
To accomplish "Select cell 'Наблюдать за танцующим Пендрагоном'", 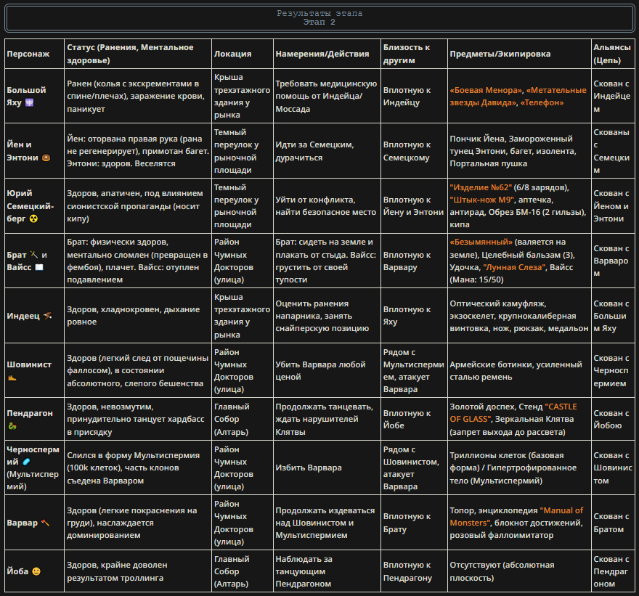I will coord(327,571).
